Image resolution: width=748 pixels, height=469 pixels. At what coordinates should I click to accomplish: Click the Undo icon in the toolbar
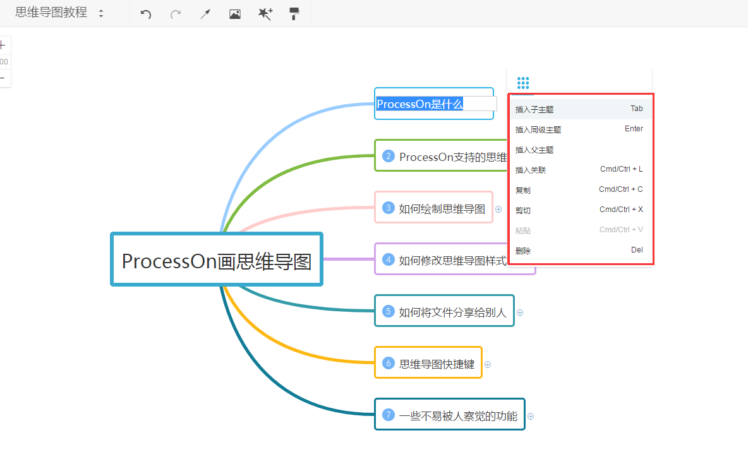pyautogui.click(x=145, y=13)
